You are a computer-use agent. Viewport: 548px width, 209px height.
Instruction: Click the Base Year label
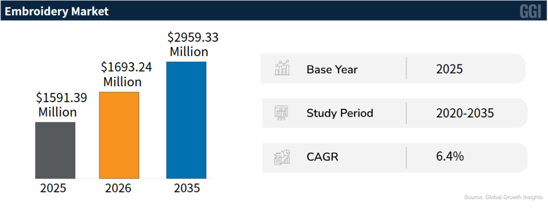332,70
